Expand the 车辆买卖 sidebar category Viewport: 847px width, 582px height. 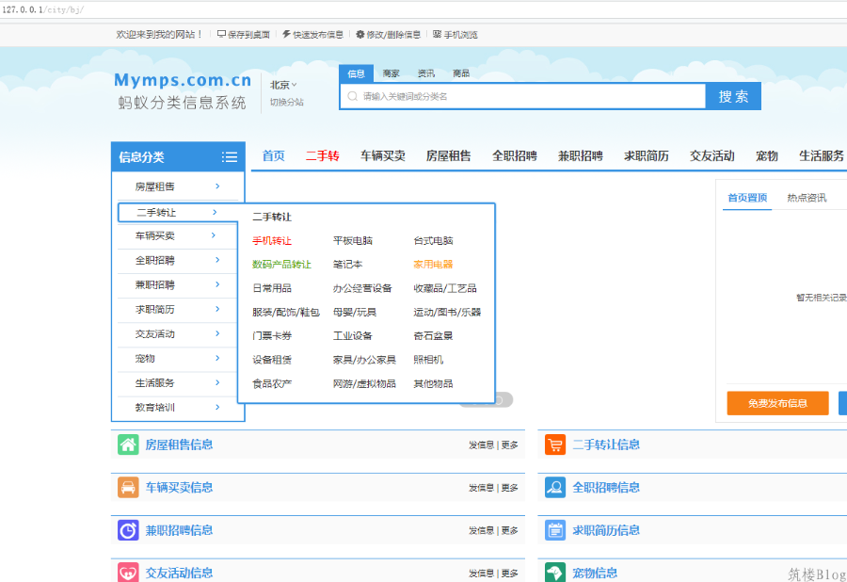coord(177,235)
